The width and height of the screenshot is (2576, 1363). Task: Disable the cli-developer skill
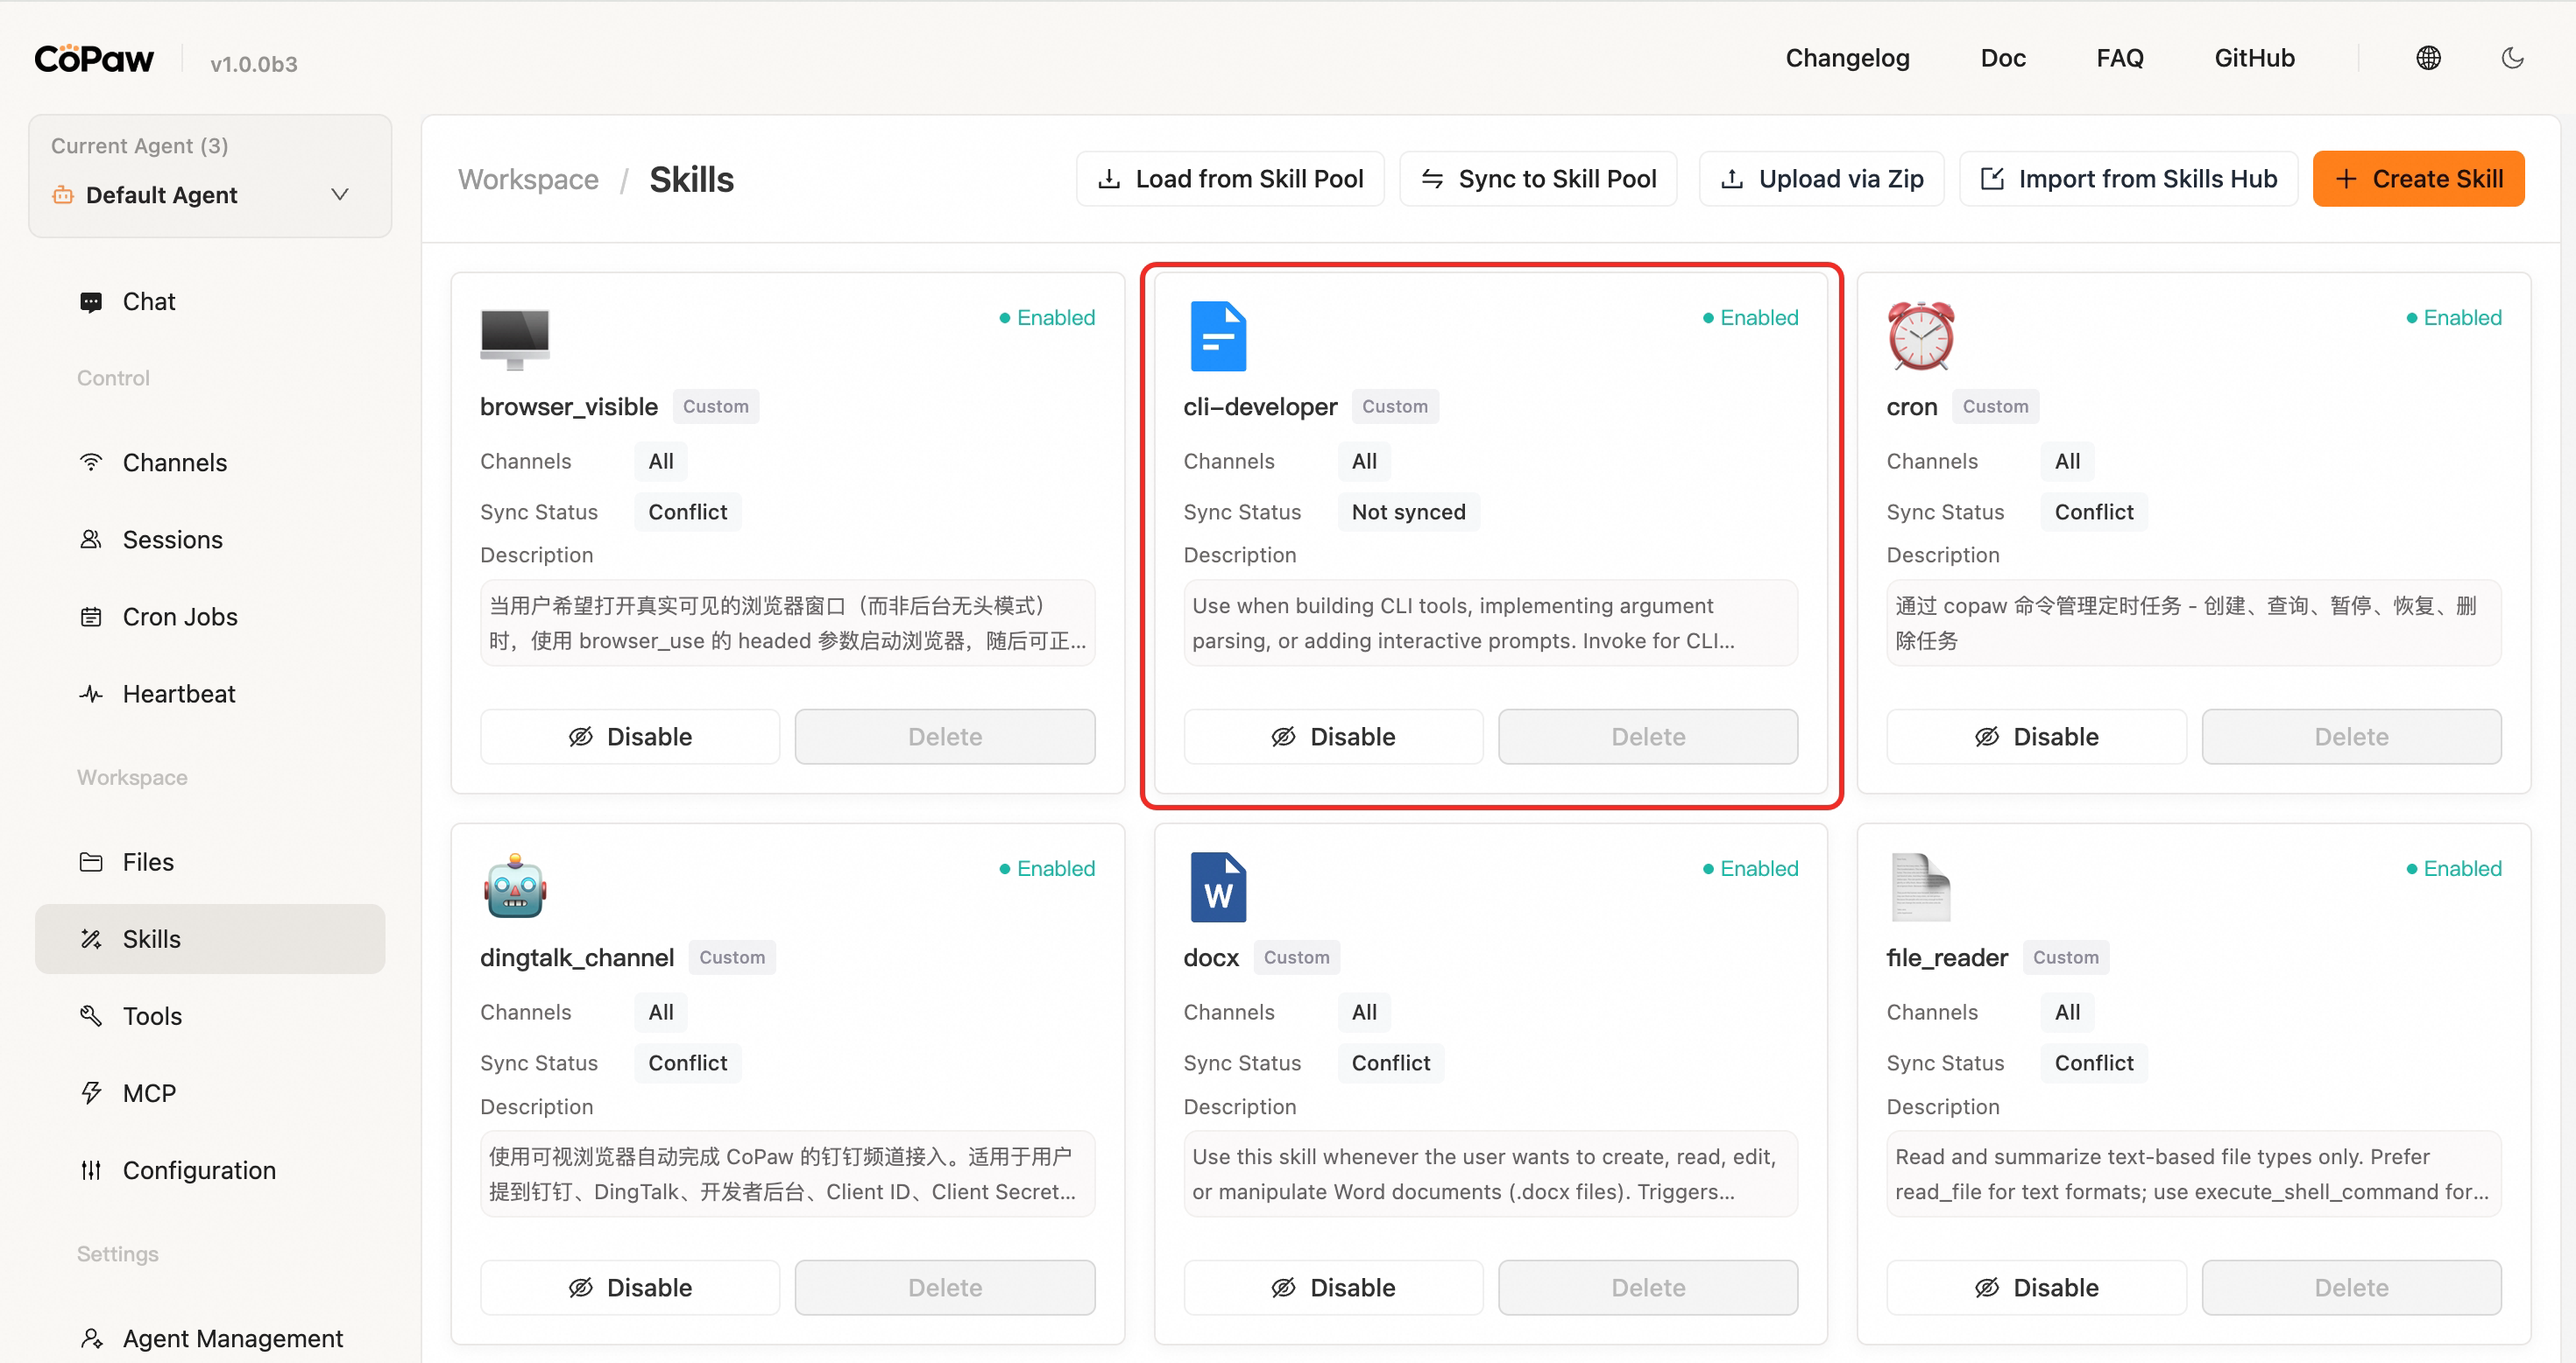pyautogui.click(x=1332, y=737)
